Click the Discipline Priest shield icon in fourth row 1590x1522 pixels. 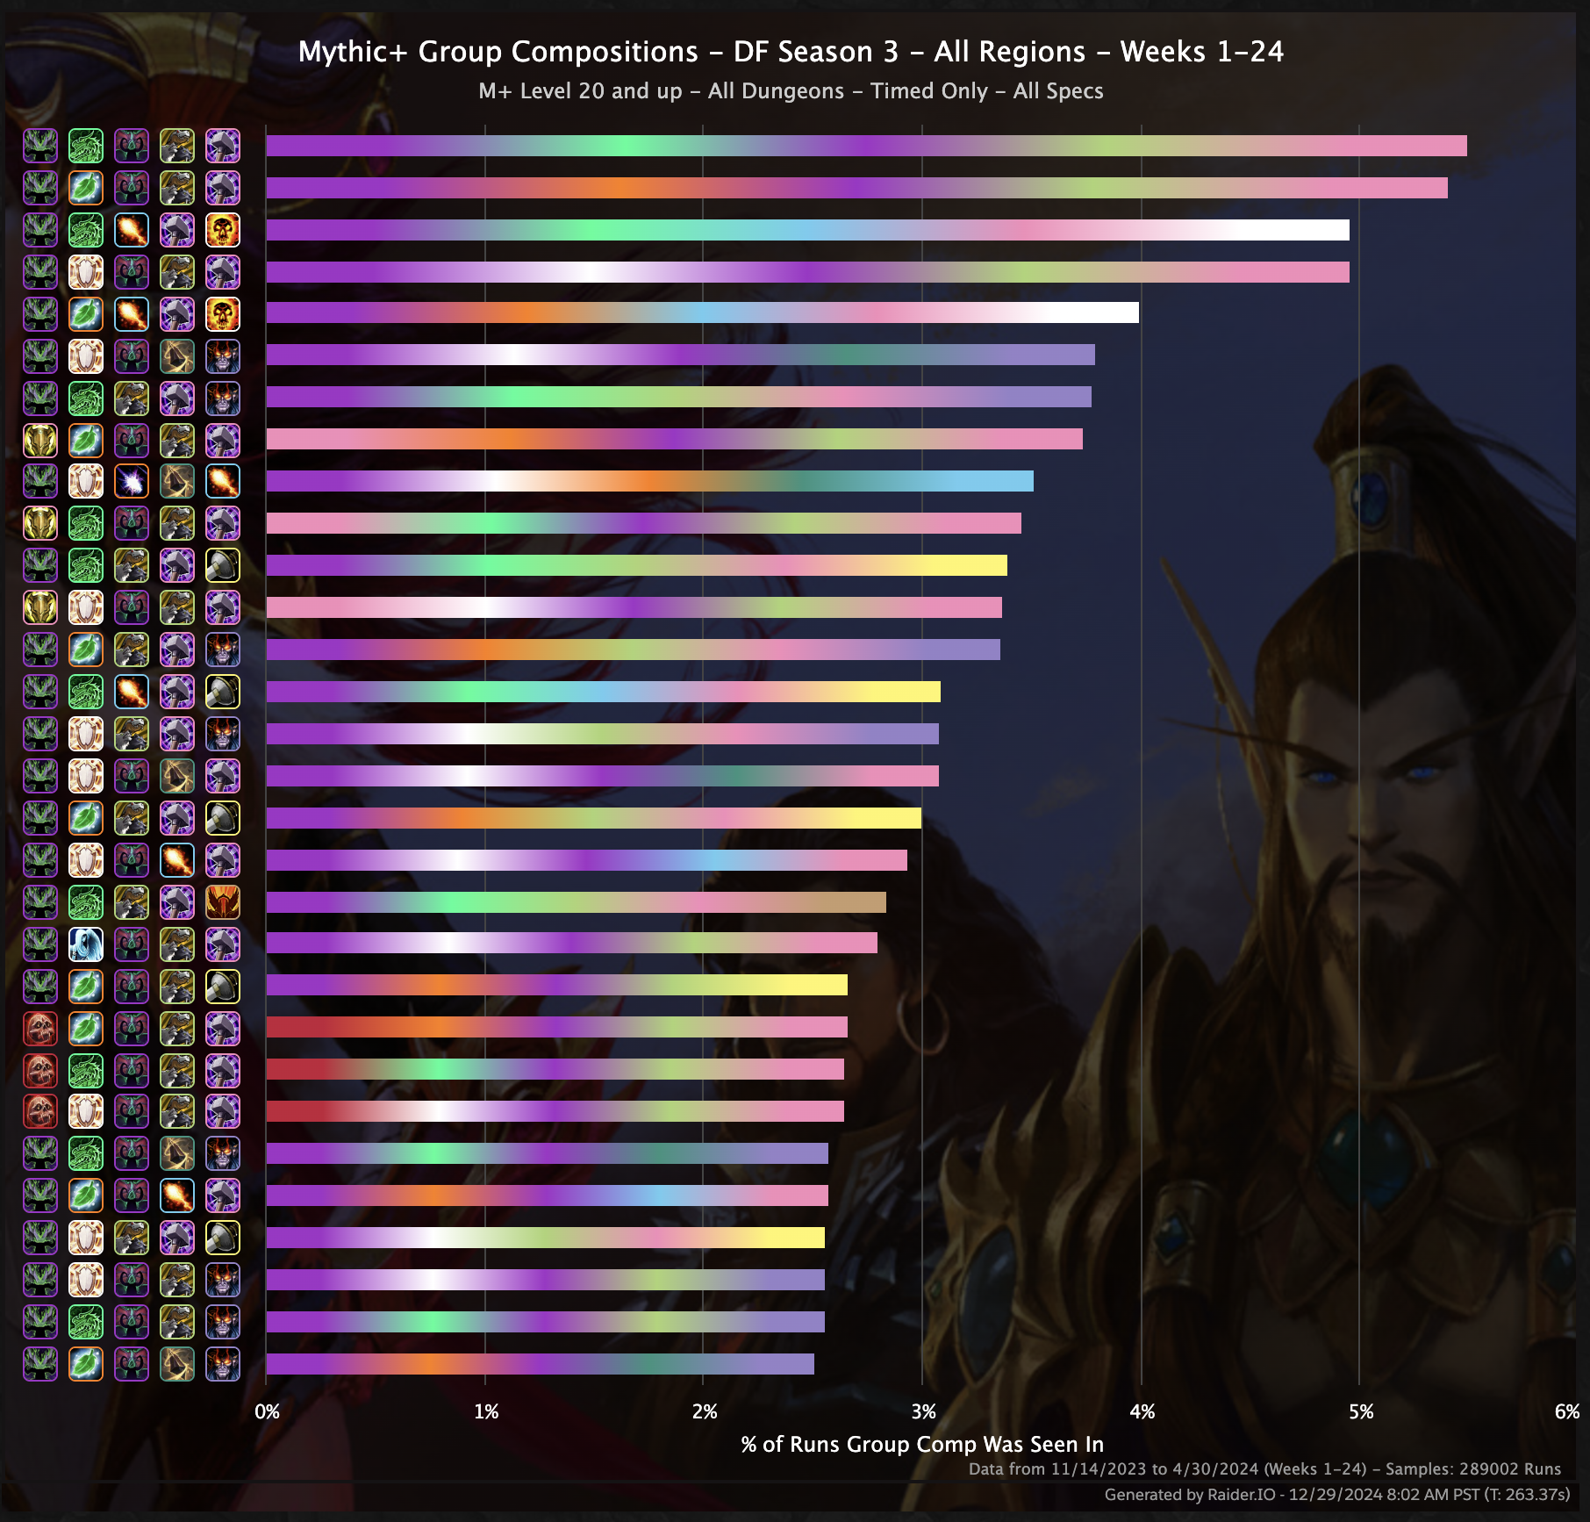click(x=86, y=272)
